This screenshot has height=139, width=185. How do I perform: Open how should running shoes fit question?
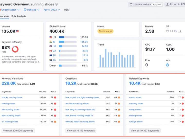pyautogui.click(x=79, y=116)
